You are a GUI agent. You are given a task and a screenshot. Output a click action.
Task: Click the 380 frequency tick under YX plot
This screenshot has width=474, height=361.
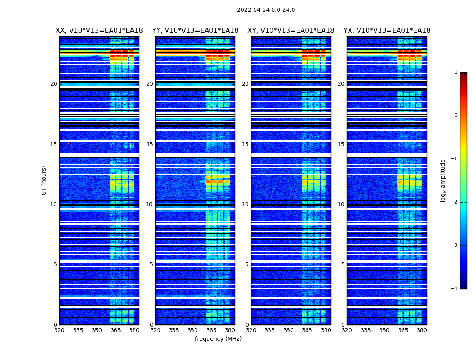422,330
